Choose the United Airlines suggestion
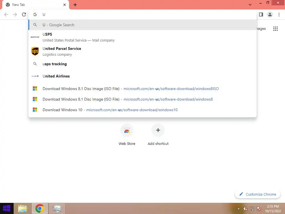This screenshot has width=285, height=214. (142, 76)
